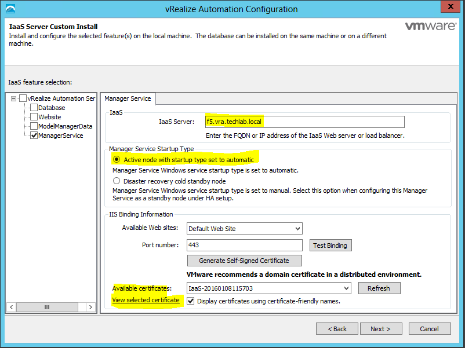Enable the Database feature checkbox
465x348 pixels.
click(34, 108)
